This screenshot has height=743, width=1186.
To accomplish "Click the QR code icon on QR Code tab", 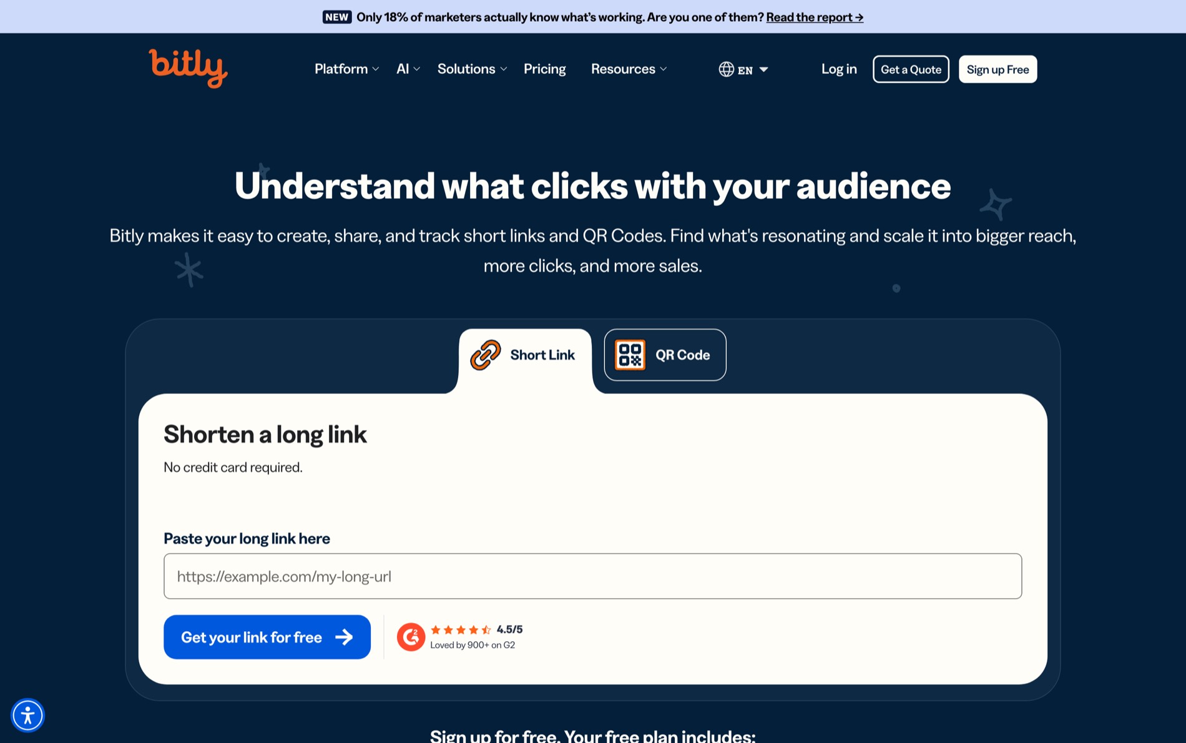I will 630,355.
